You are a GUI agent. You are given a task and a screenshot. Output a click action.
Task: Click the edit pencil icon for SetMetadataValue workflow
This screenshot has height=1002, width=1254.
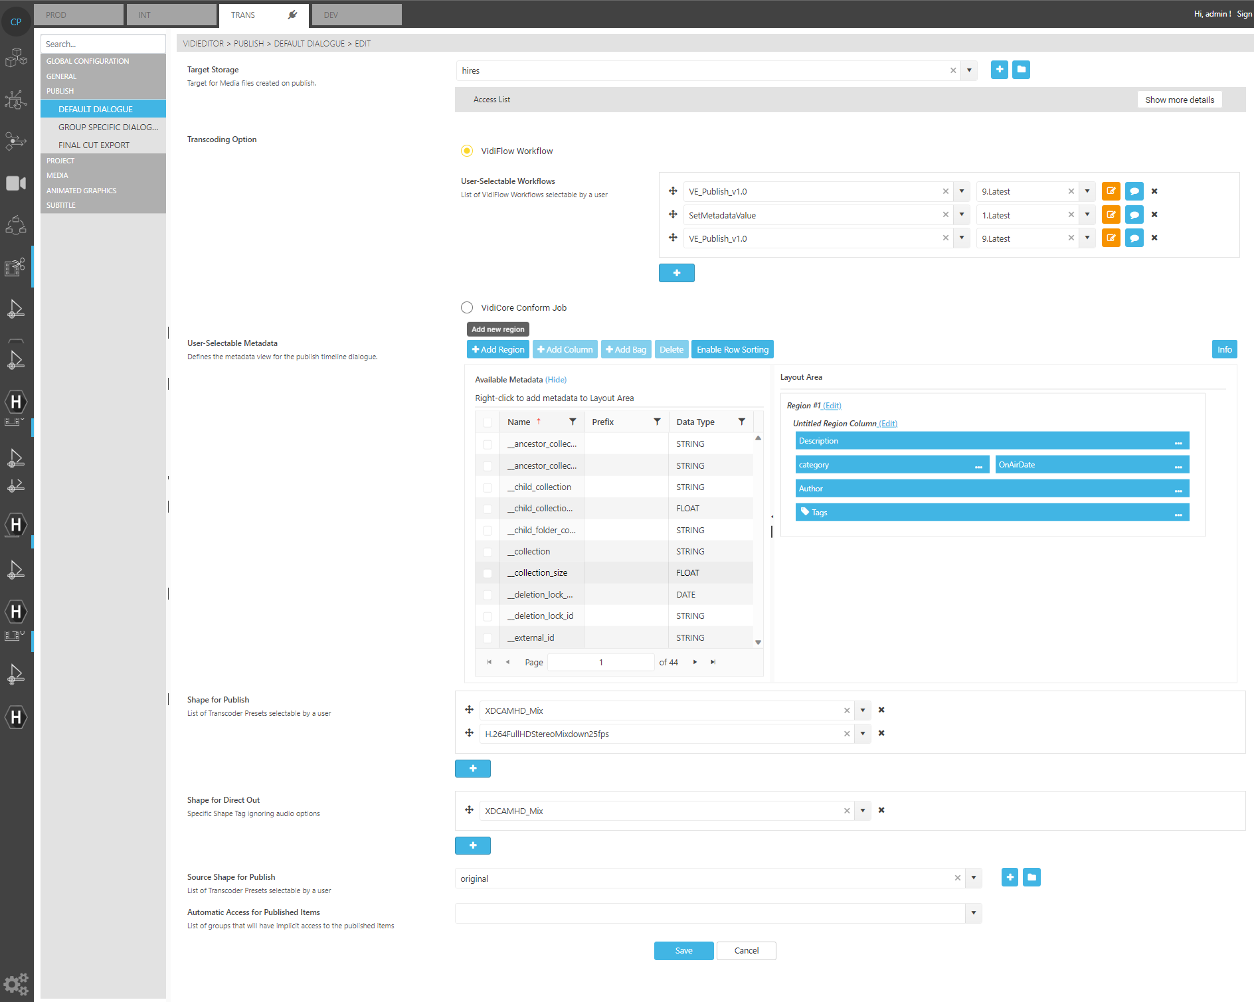click(x=1111, y=214)
